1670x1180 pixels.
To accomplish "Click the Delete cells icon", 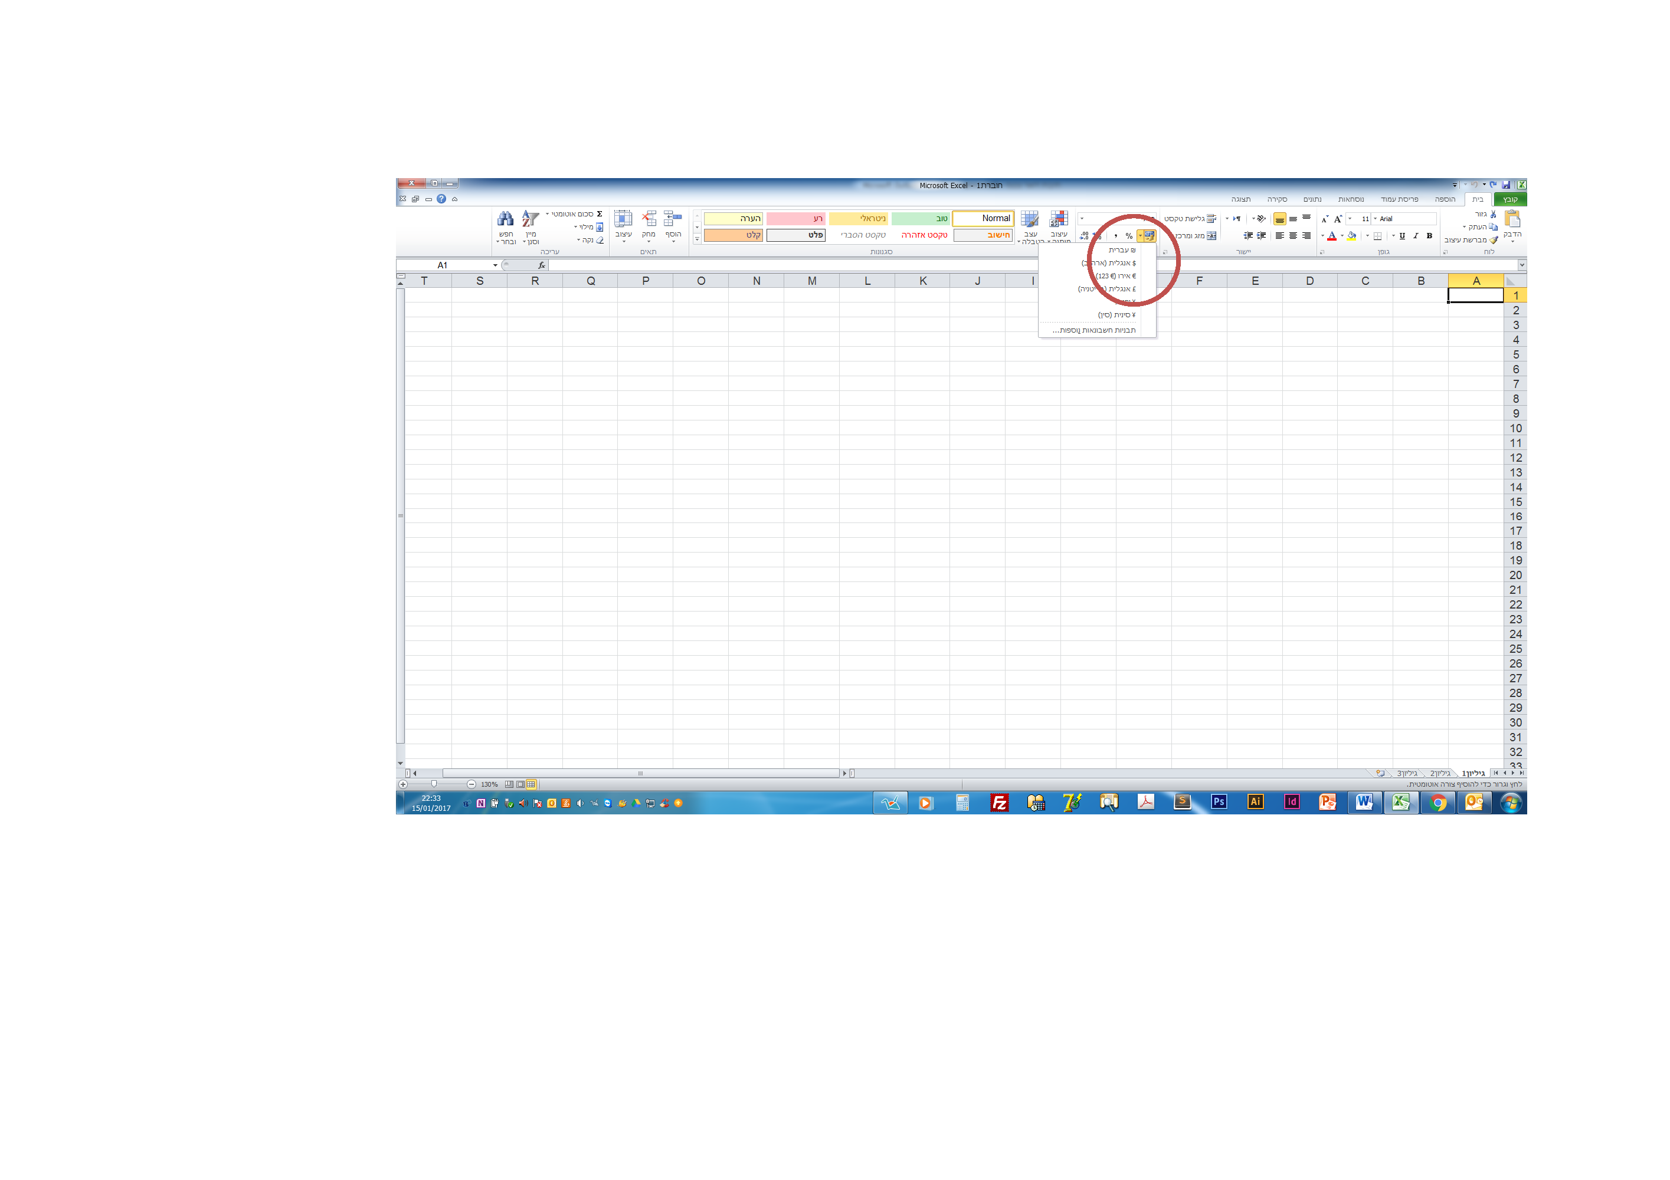I will point(649,219).
